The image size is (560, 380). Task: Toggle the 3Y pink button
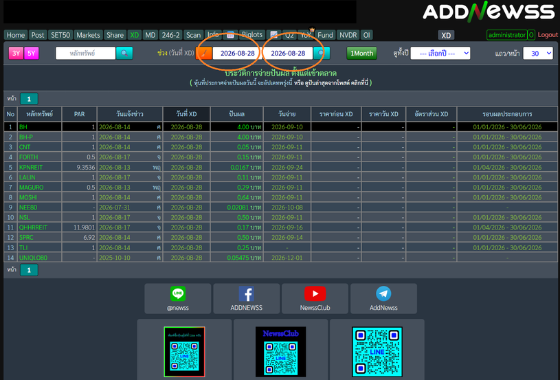[x=16, y=53]
